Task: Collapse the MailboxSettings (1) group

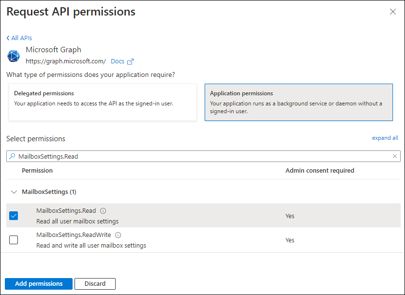Action: pyautogui.click(x=14, y=192)
